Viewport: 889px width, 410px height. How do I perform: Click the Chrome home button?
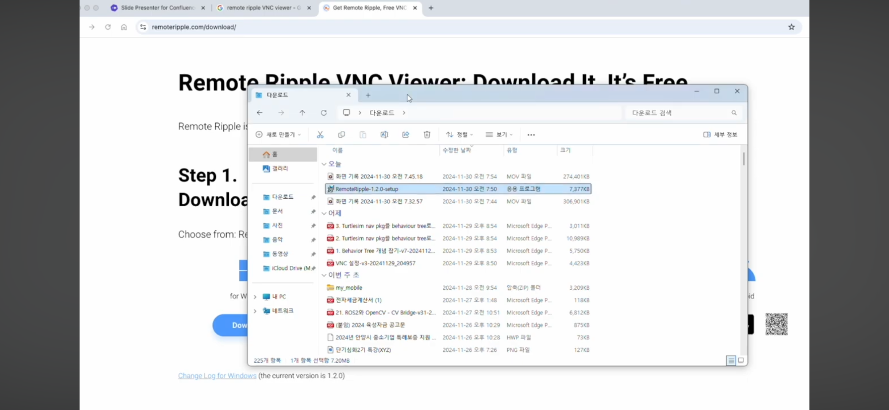click(x=124, y=27)
